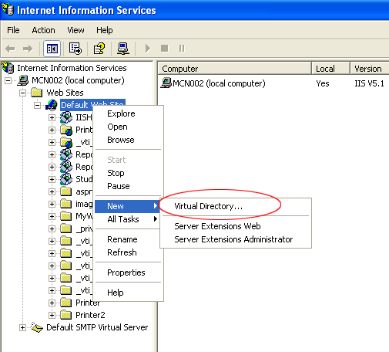
Task: Toggle the Show/Hide Console Tree icon
Action: (x=52, y=49)
